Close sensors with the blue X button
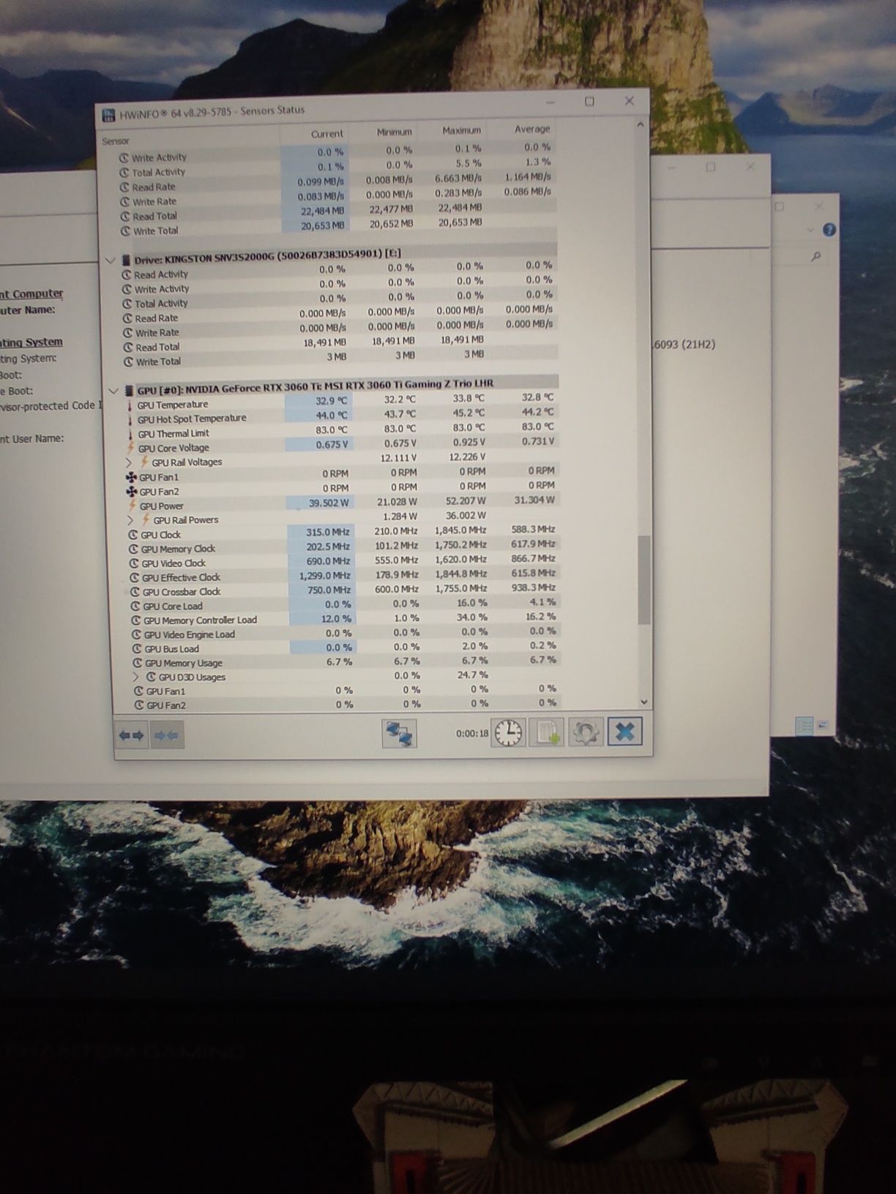Screen dimensions: 896x1194 pyautogui.click(x=624, y=731)
